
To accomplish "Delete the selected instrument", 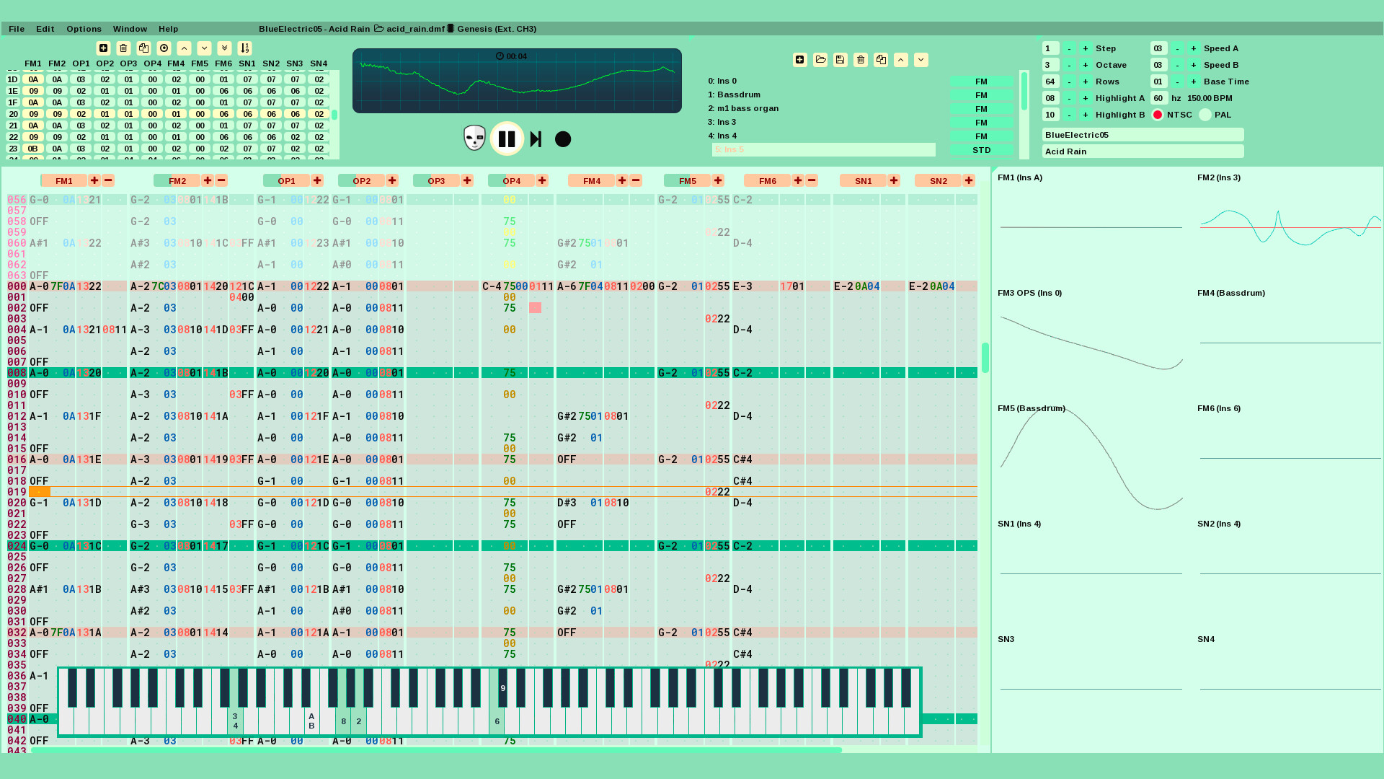I will coord(861,60).
